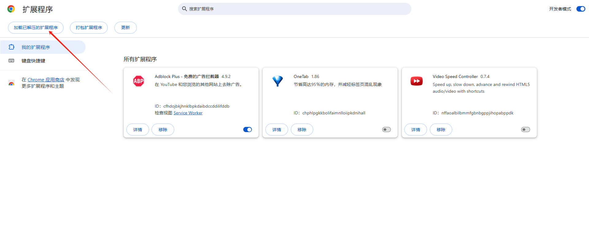Click 加载已解压的扩展程序 button
589x226 pixels.
click(x=36, y=28)
